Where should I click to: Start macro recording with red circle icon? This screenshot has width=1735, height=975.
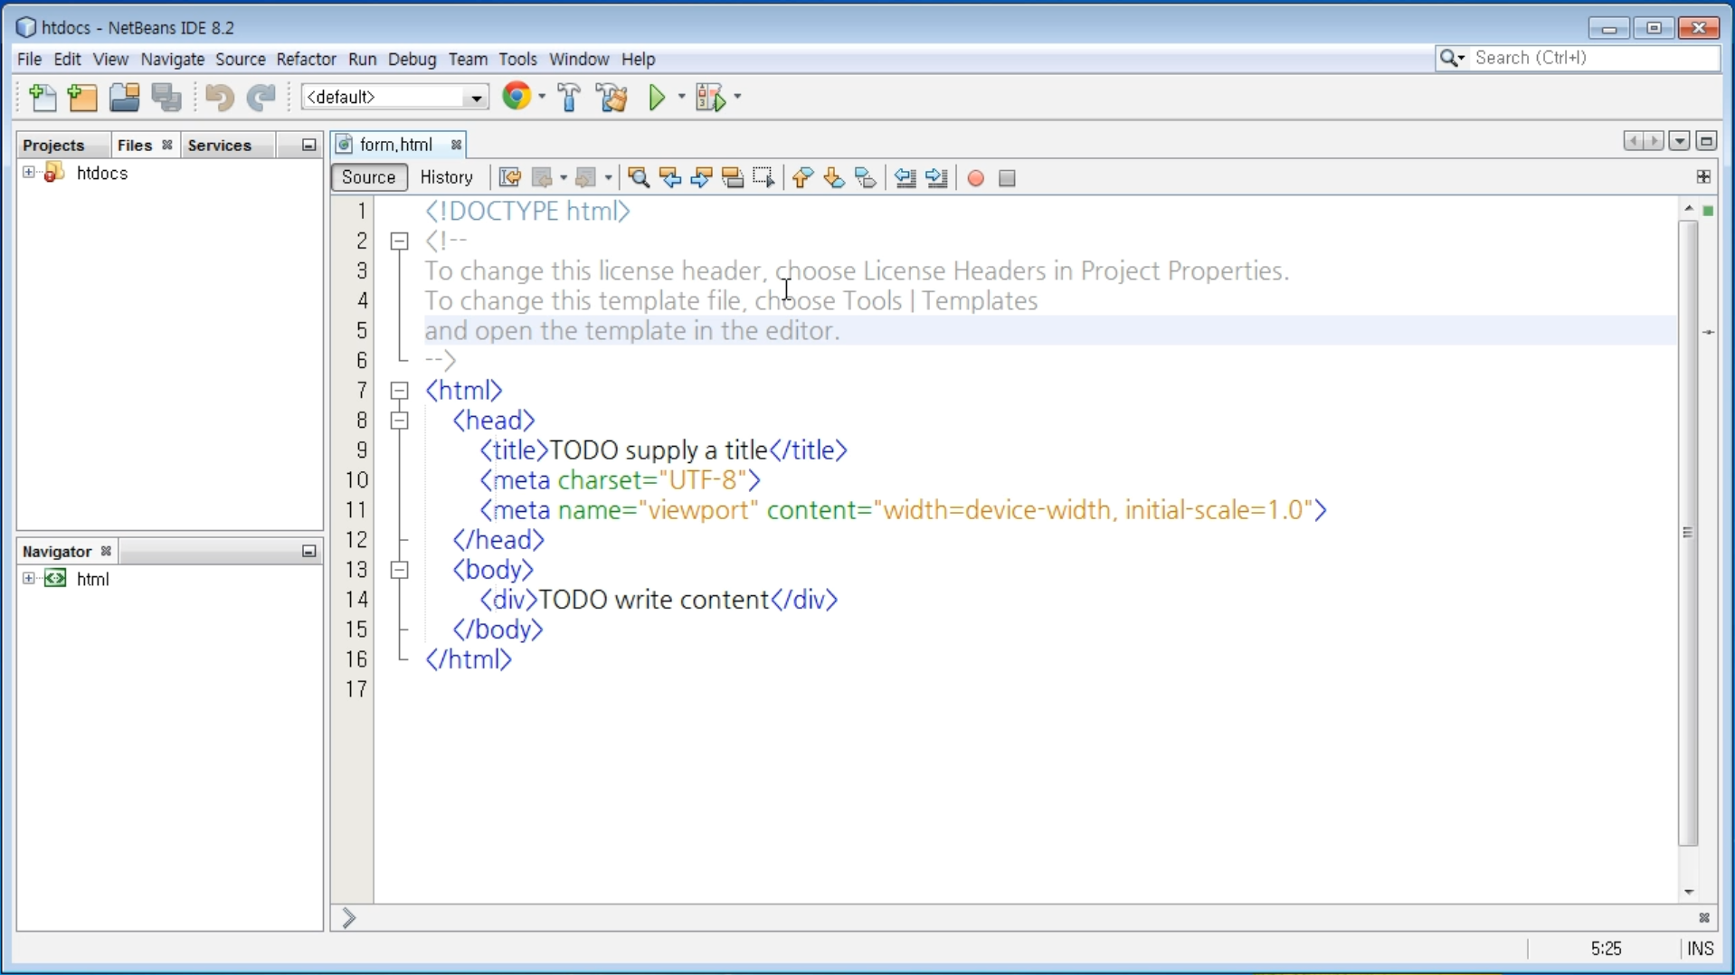[975, 178]
